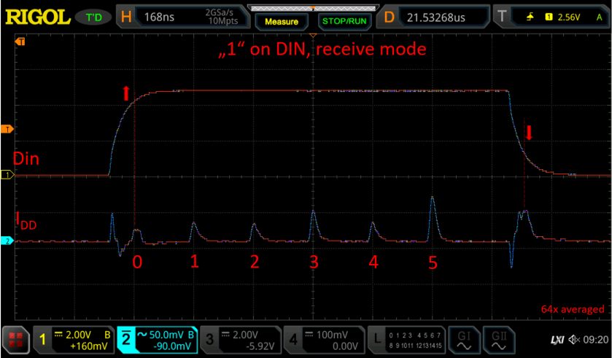Viewport: 612px width, 358px height.
Task: Open the function navigation menu icon
Action: 15,339
